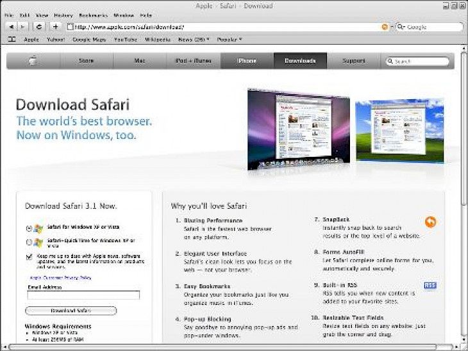Click the orange SnapBack feature icon
Viewport: 468px width, 351px height.
coord(430,222)
